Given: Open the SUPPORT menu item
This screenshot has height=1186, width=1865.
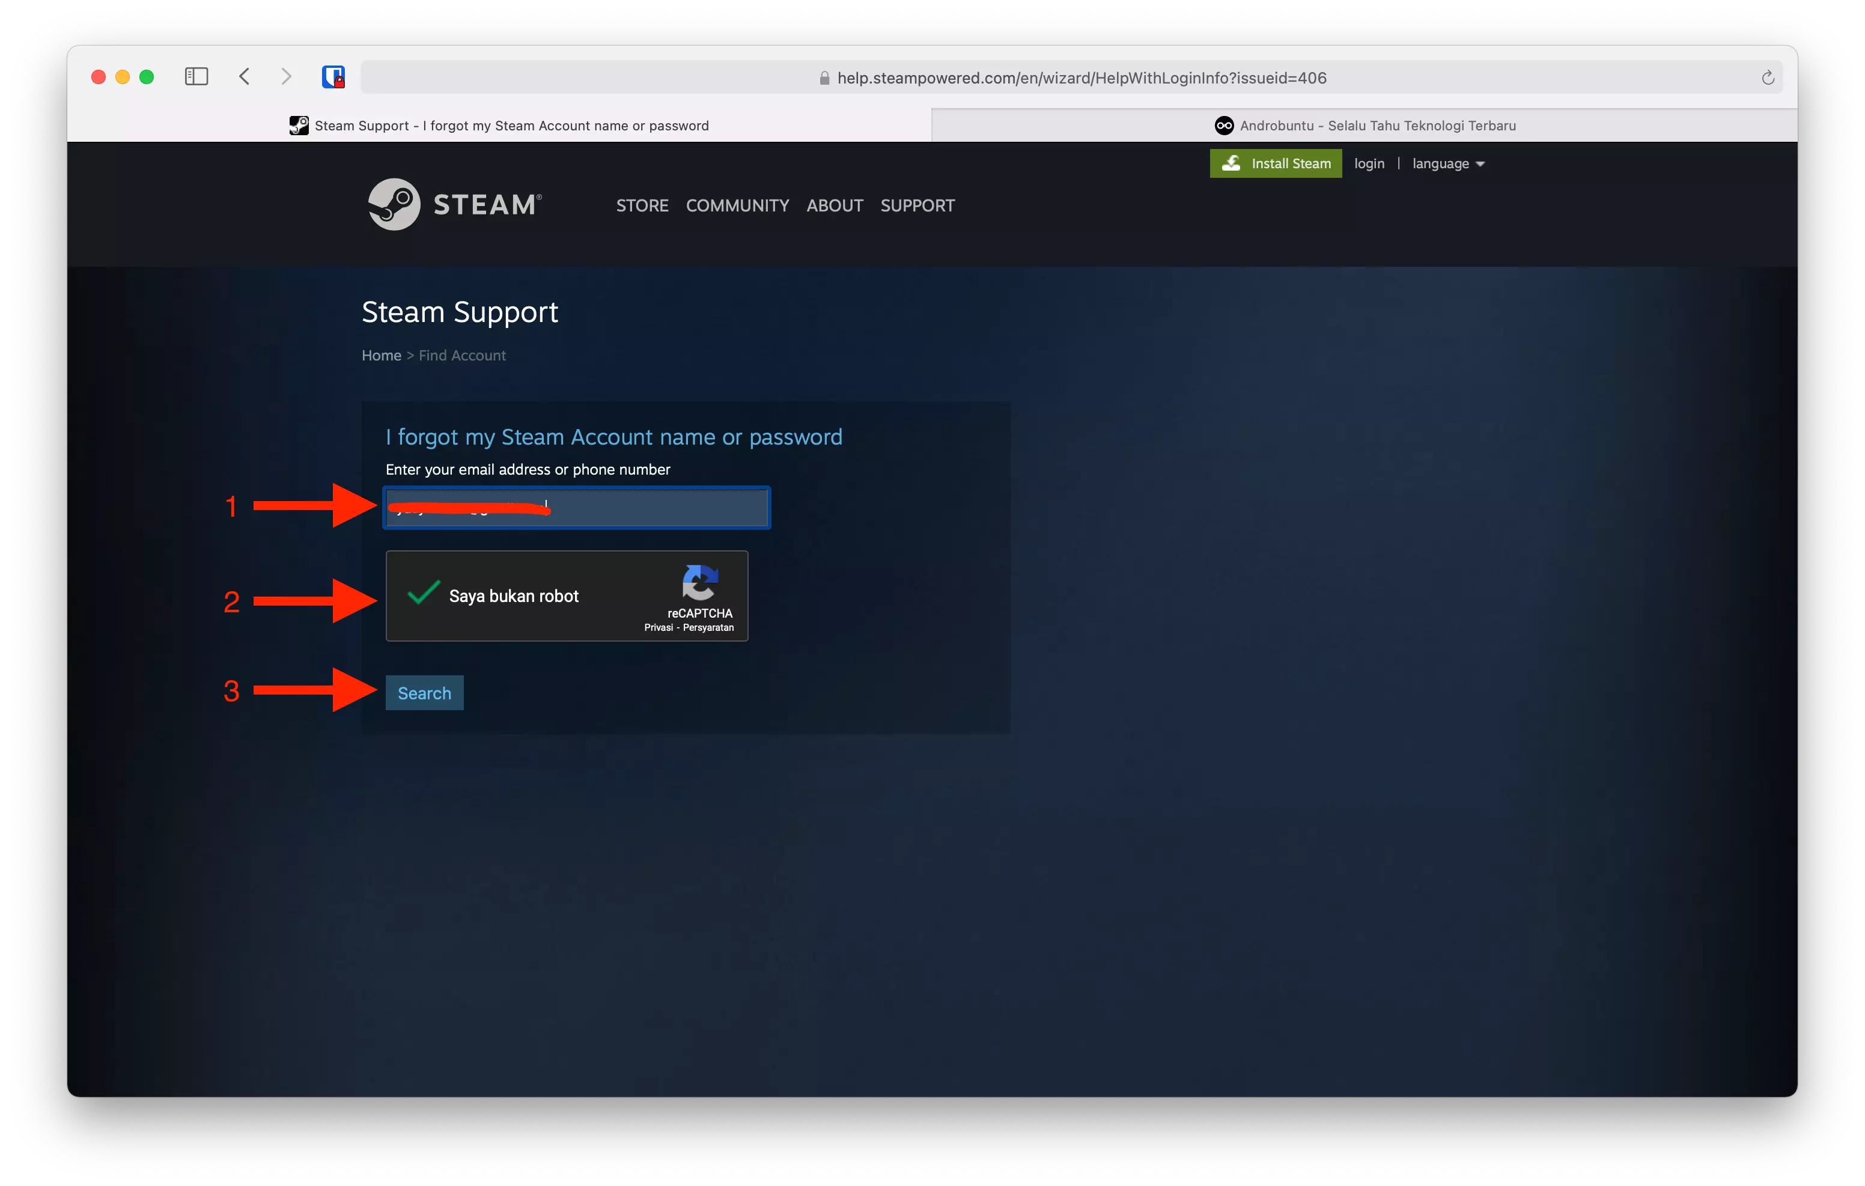Looking at the screenshot, I should click(x=917, y=205).
